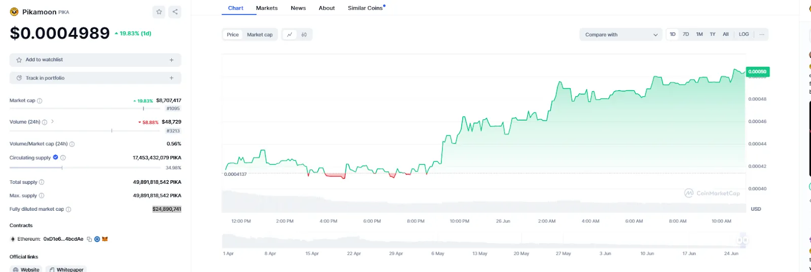Click the share icon next to Pikamoon title
Viewport: 811px width, 272px height.
(x=175, y=12)
